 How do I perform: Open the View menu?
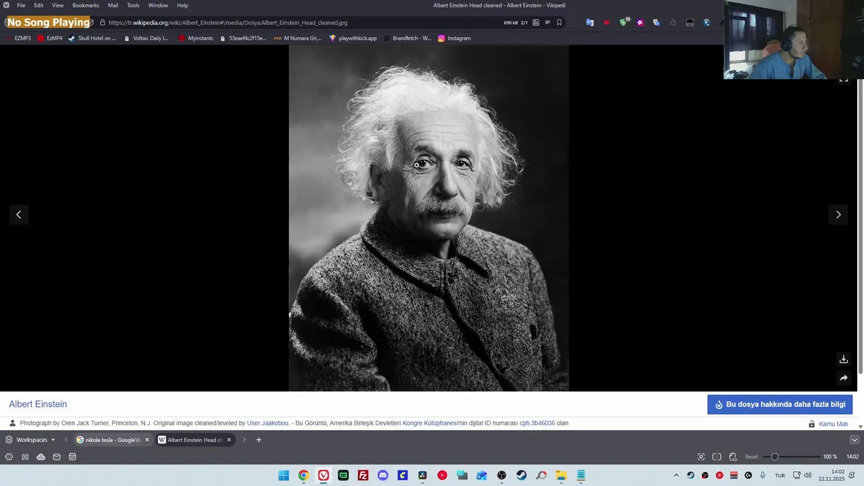pyautogui.click(x=58, y=5)
